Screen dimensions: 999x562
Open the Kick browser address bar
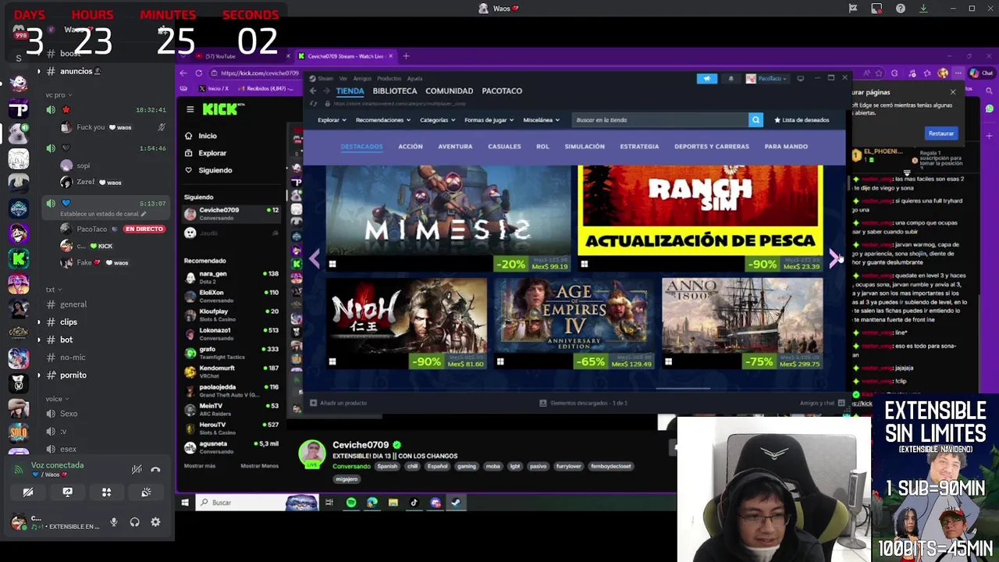coord(259,73)
